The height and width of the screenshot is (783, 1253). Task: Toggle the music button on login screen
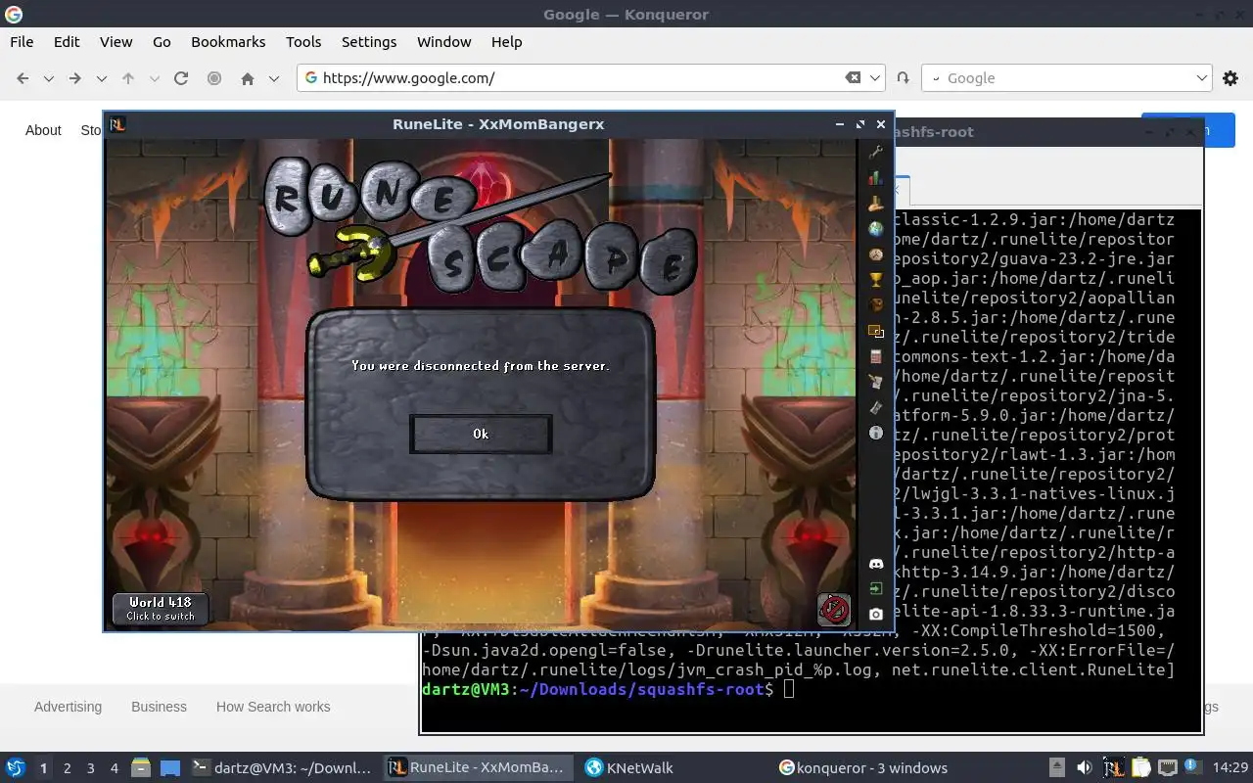[x=833, y=609]
